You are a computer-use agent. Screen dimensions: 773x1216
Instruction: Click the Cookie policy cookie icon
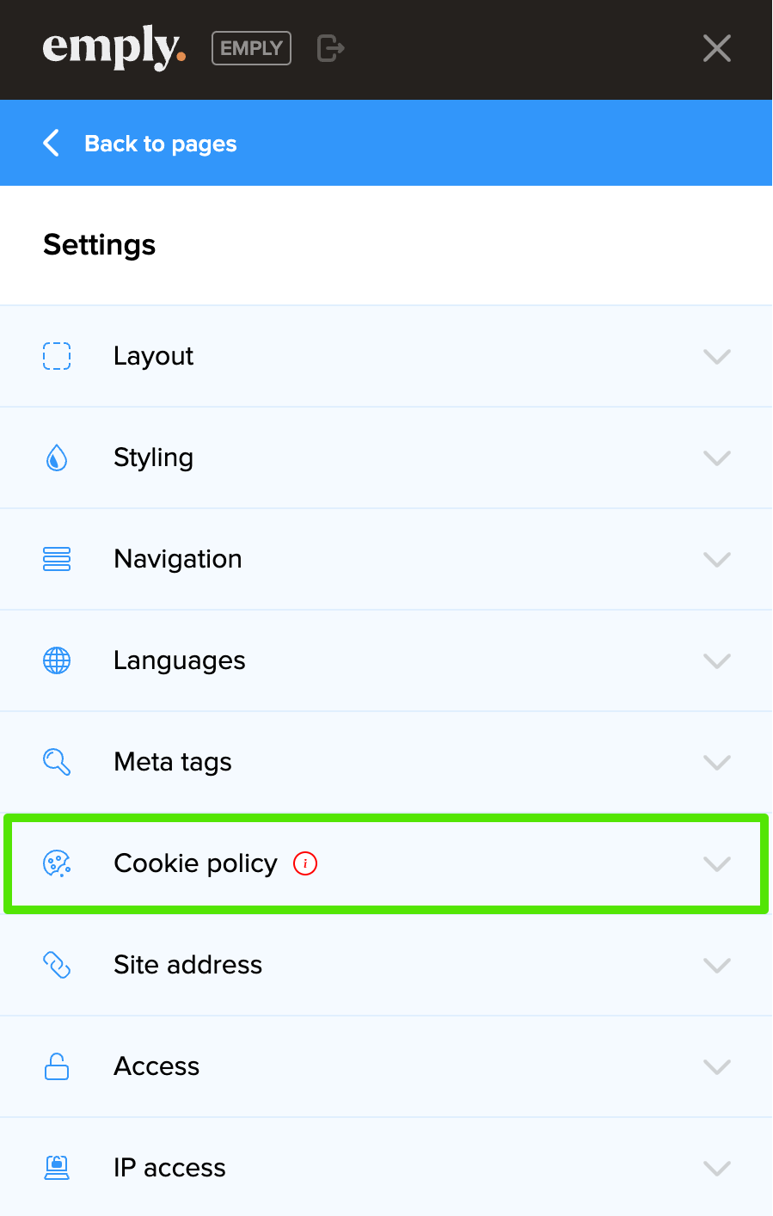click(57, 863)
